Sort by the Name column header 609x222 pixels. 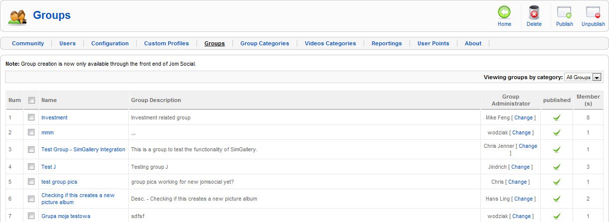click(49, 100)
